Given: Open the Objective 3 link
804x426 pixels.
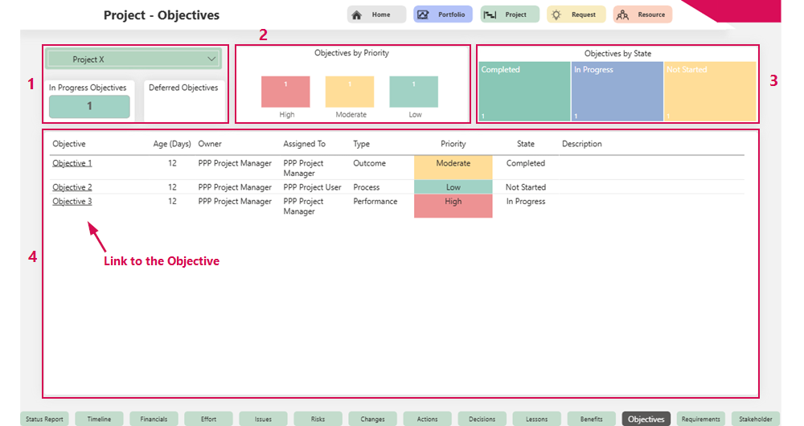Looking at the screenshot, I should pyautogui.click(x=72, y=202).
